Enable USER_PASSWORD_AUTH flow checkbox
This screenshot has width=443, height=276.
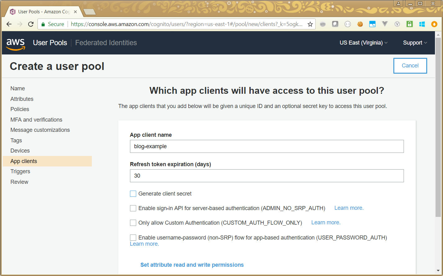(x=133, y=238)
